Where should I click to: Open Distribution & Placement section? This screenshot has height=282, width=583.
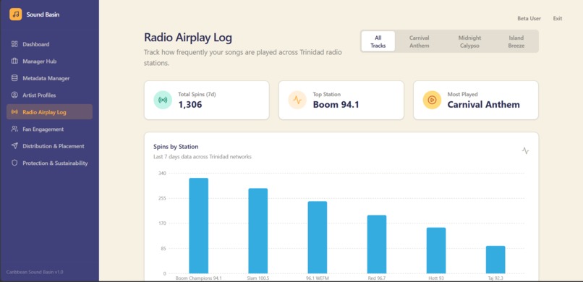tap(49, 146)
